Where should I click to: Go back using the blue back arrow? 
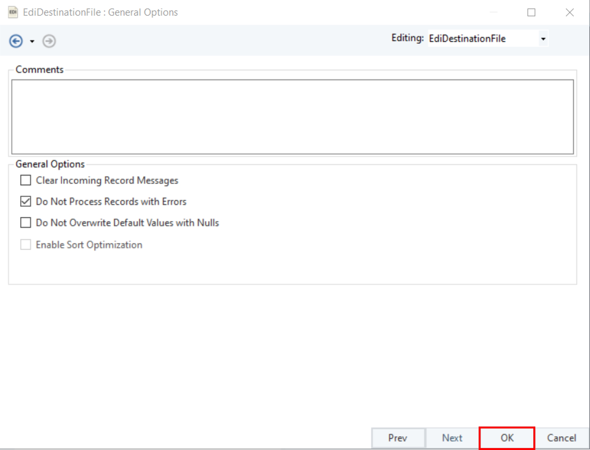tap(16, 41)
